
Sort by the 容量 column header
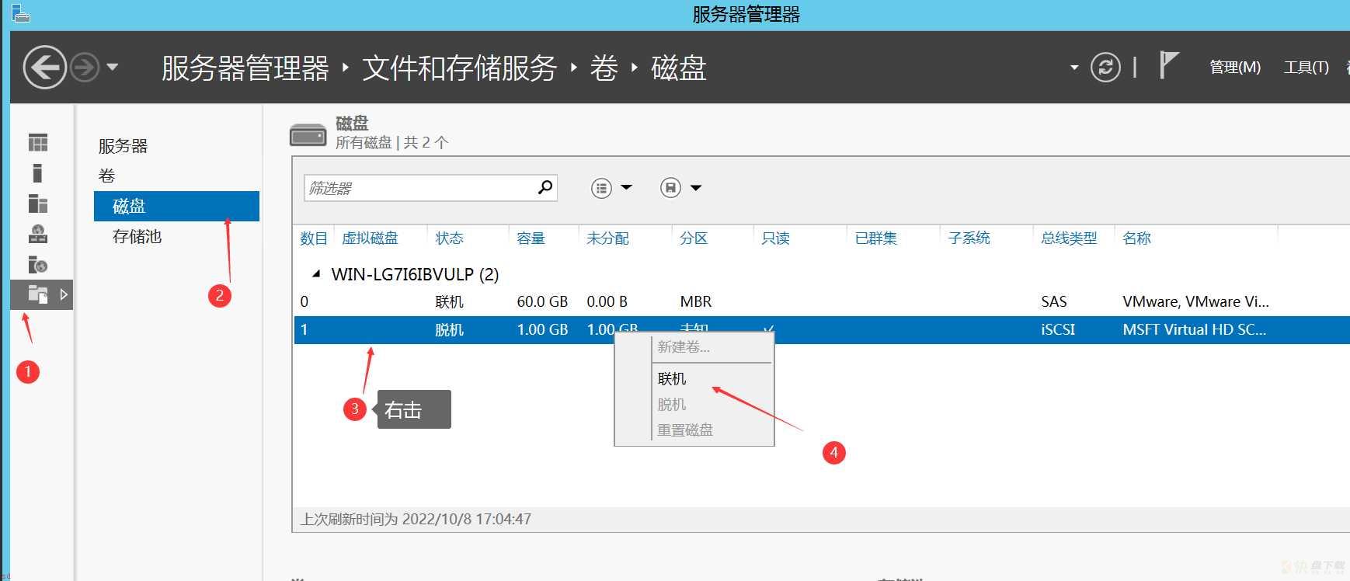click(x=531, y=238)
